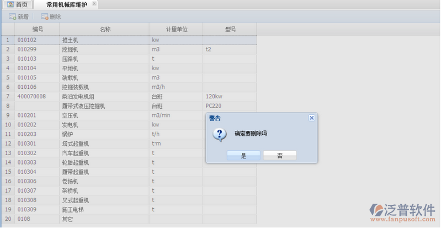
Task: Switch to the 首页 tab
Action: 17,4
